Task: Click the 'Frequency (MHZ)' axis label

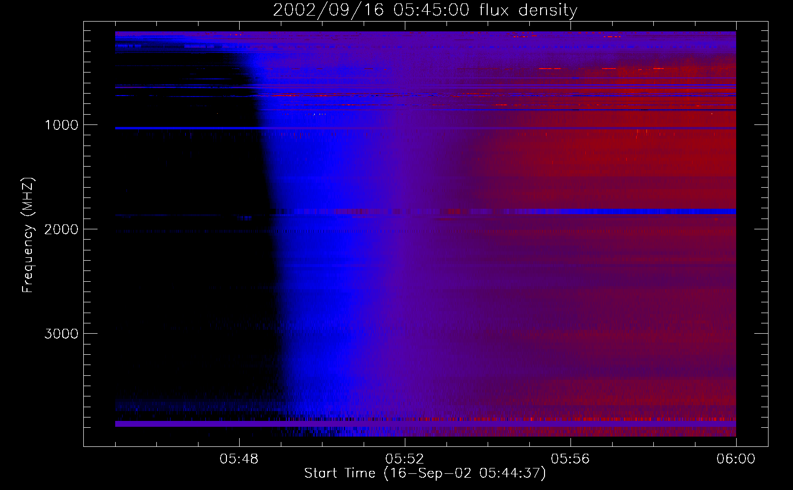Action: [x=28, y=235]
